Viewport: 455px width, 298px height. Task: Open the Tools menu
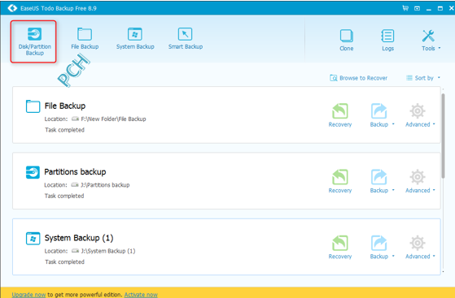pyautogui.click(x=431, y=41)
